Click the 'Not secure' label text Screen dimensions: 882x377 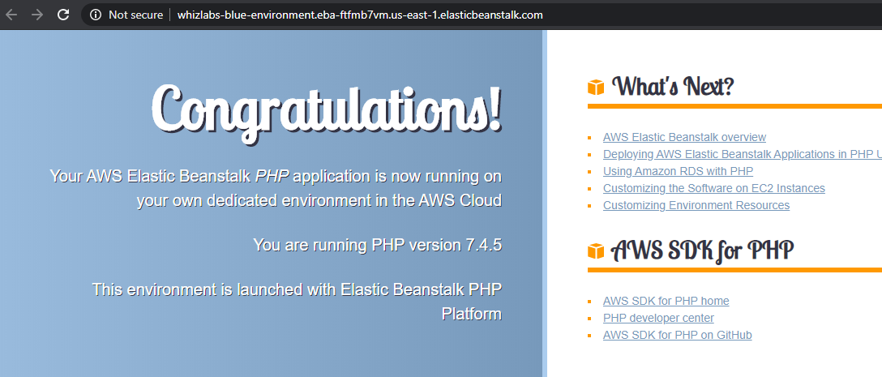pyautogui.click(x=135, y=15)
